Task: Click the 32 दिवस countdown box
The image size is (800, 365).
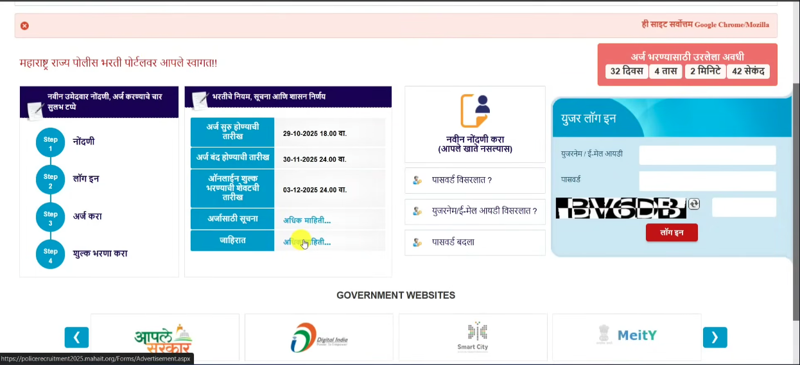Action: (x=627, y=71)
